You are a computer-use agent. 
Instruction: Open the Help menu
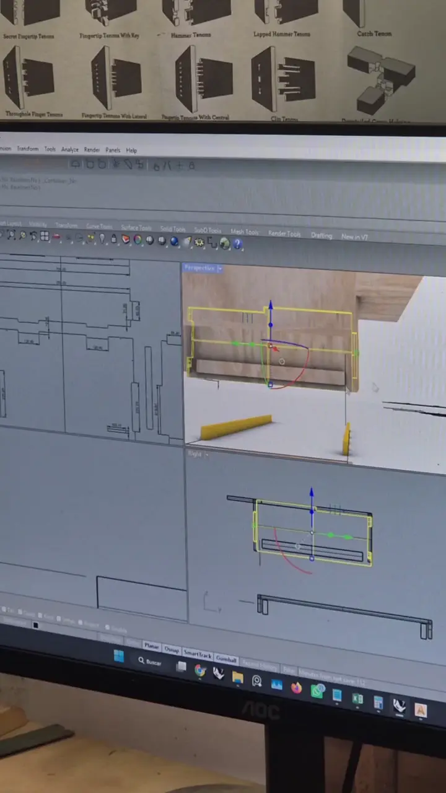(131, 151)
